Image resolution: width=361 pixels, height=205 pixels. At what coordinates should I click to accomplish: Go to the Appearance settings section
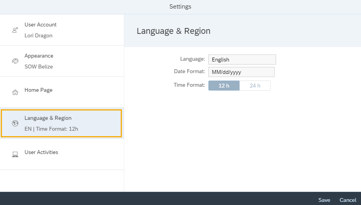(62, 61)
